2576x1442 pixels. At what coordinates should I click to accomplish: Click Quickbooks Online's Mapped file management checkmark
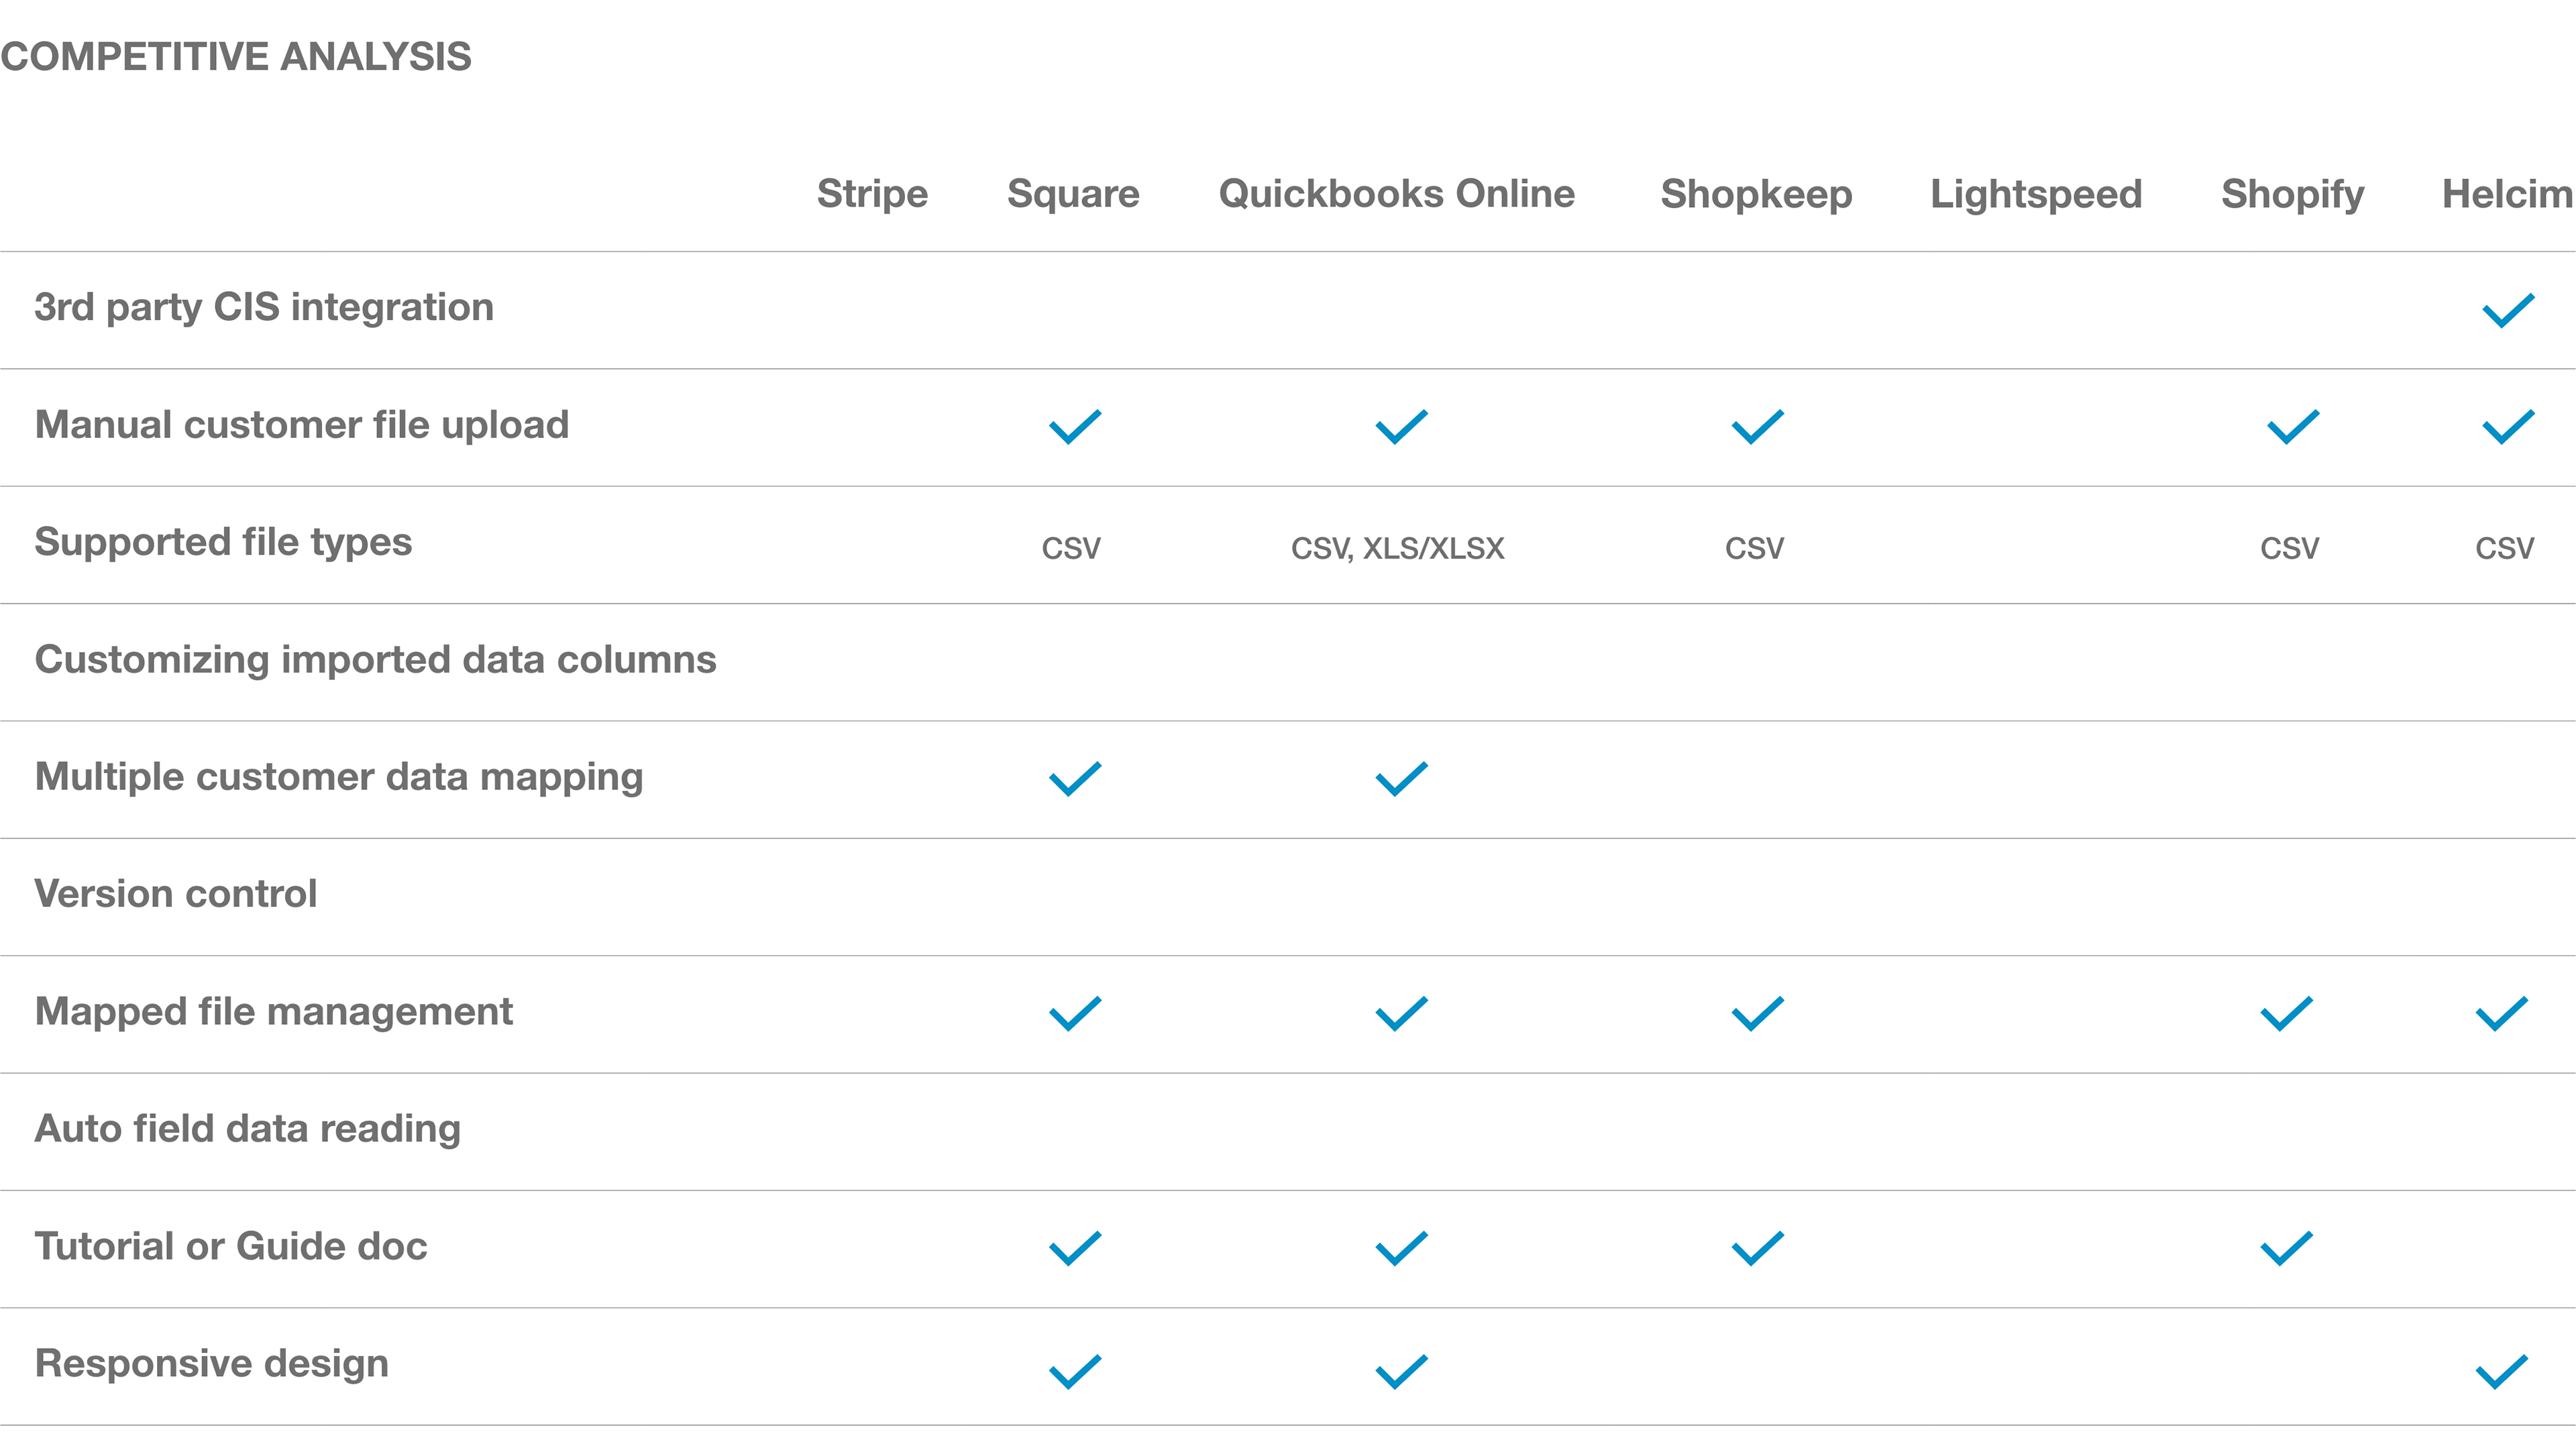(x=1401, y=1014)
